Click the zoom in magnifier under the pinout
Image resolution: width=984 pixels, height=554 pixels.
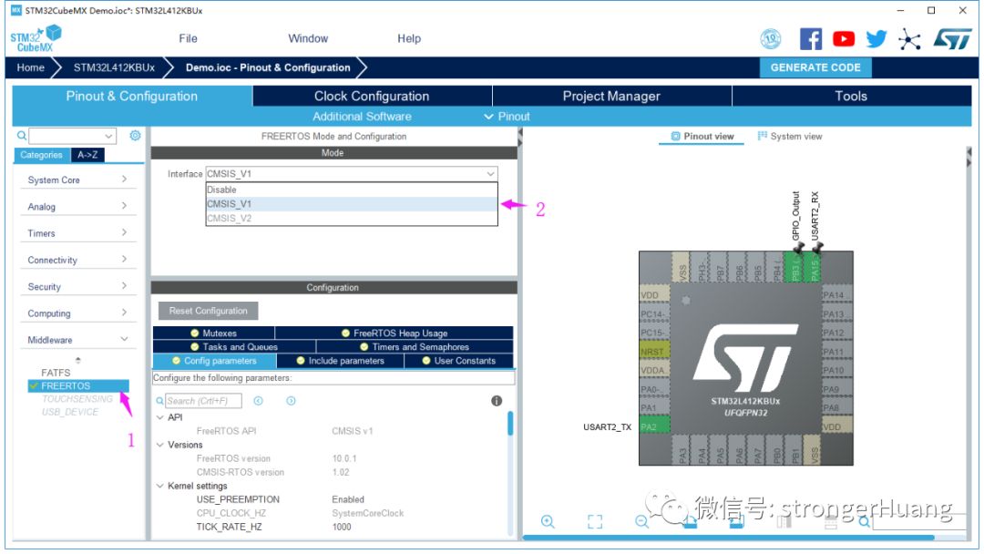click(548, 521)
